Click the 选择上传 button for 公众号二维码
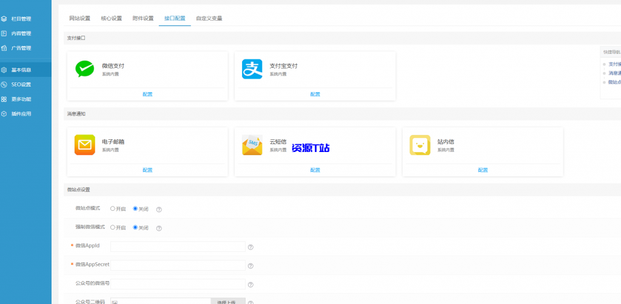Screen dimensions: 621x304 coord(228,301)
